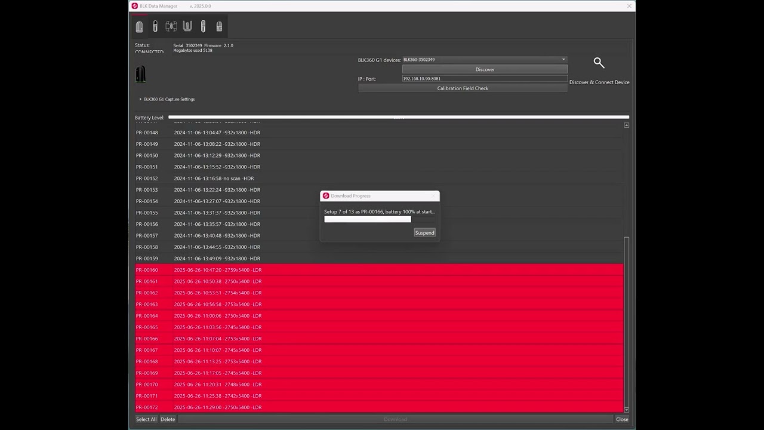
Task: Select the BLK2FLY drone device icon
Action: [171, 26]
